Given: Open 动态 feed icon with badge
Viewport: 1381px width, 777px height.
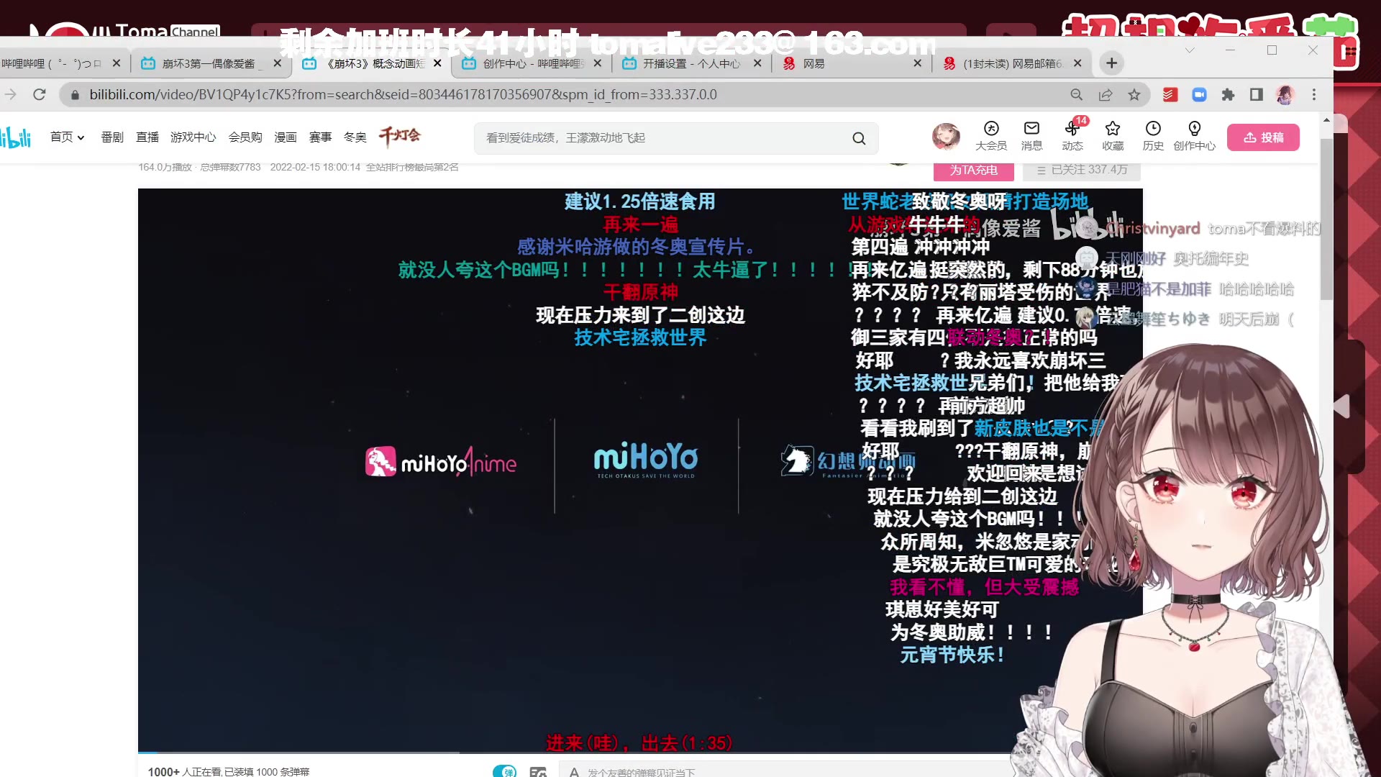Looking at the screenshot, I should 1072,136.
